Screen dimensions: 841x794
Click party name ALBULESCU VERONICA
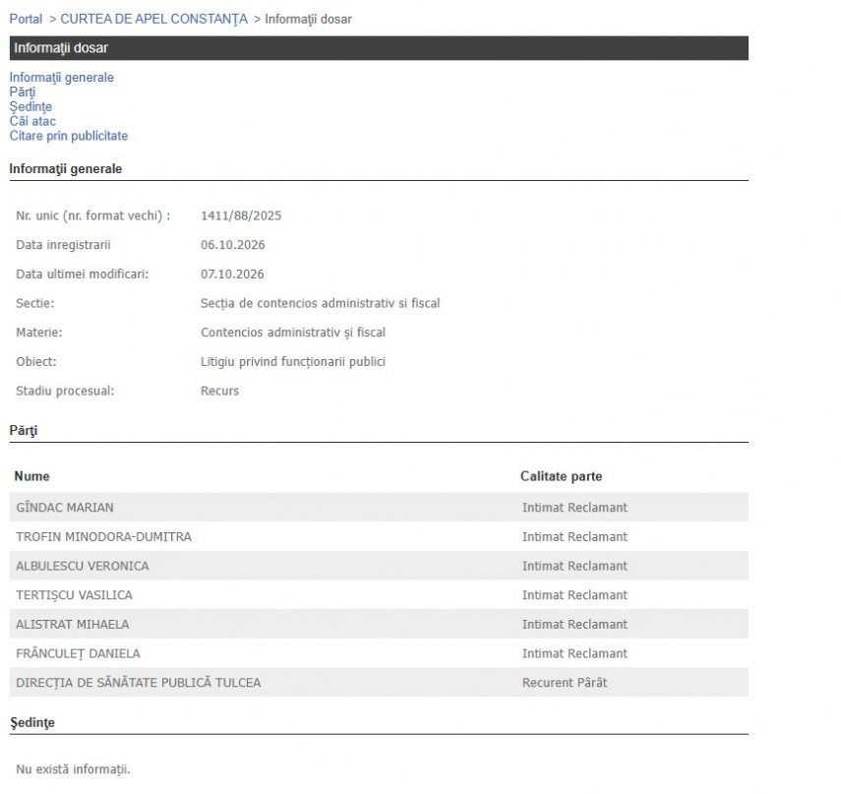[83, 566]
